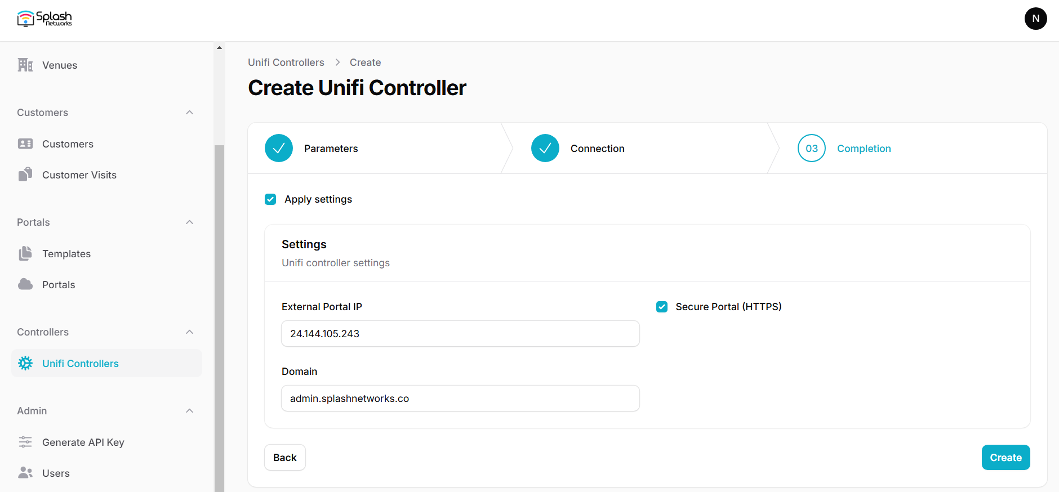Collapse the Controllers sidebar section
The width and height of the screenshot is (1059, 492).
coord(190,332)
